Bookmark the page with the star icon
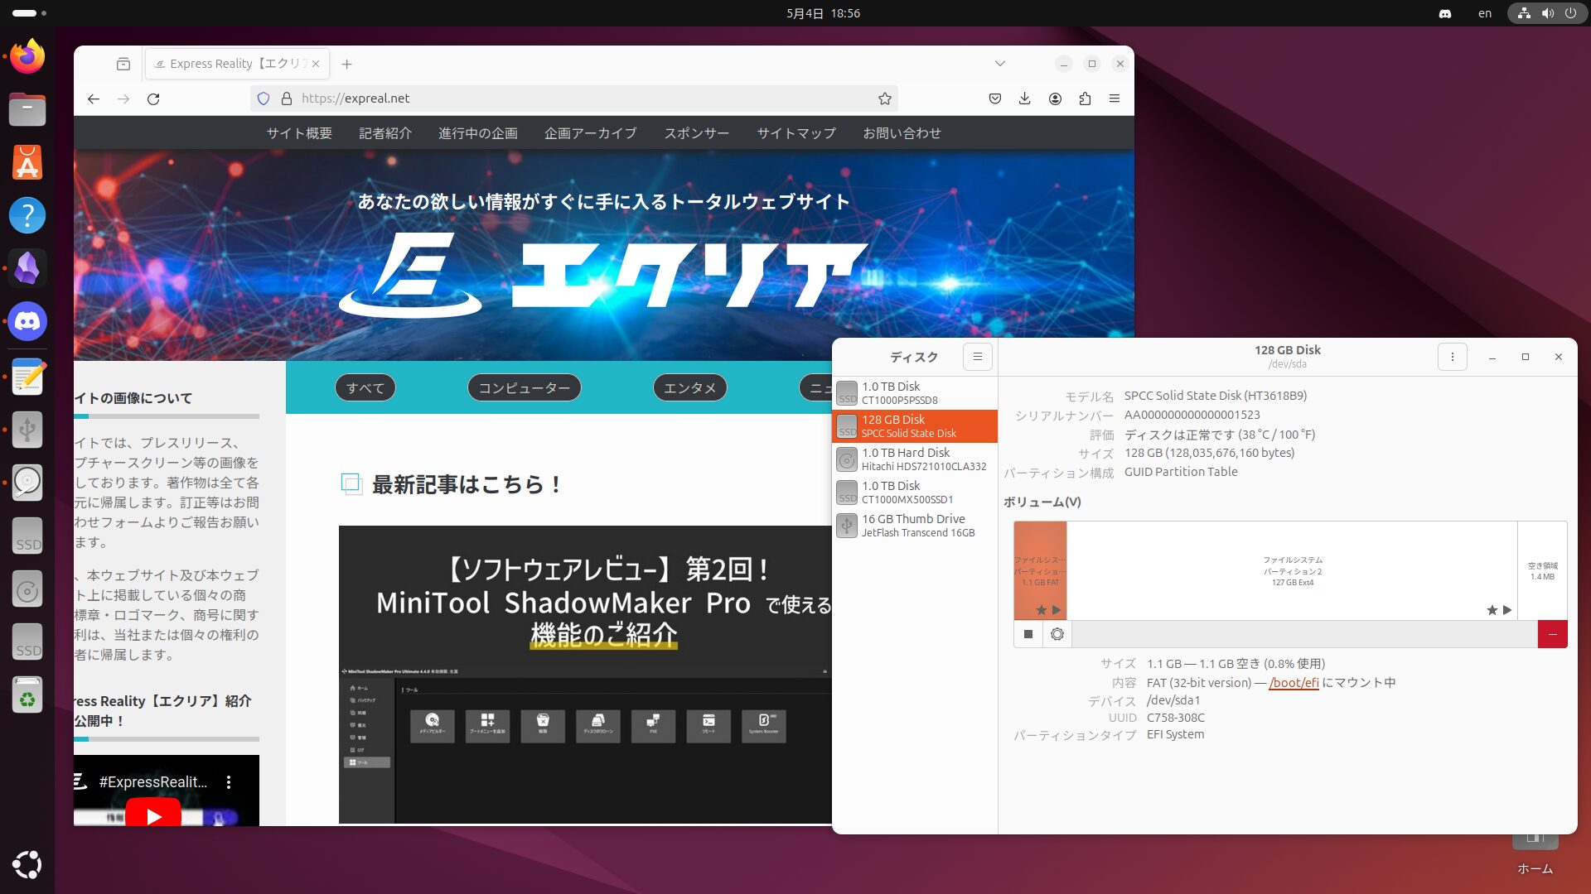This screenshot has height=894, width=1591. point(884,99)
